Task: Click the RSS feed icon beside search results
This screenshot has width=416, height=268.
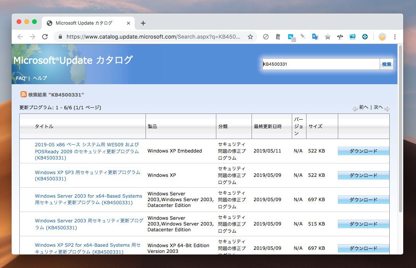Action: (24, 95)
